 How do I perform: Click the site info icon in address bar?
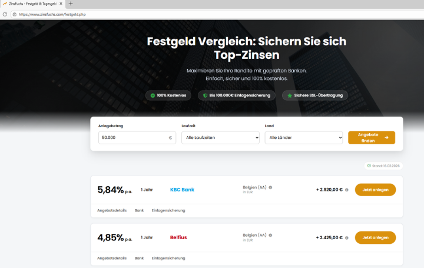coord(14,14)
